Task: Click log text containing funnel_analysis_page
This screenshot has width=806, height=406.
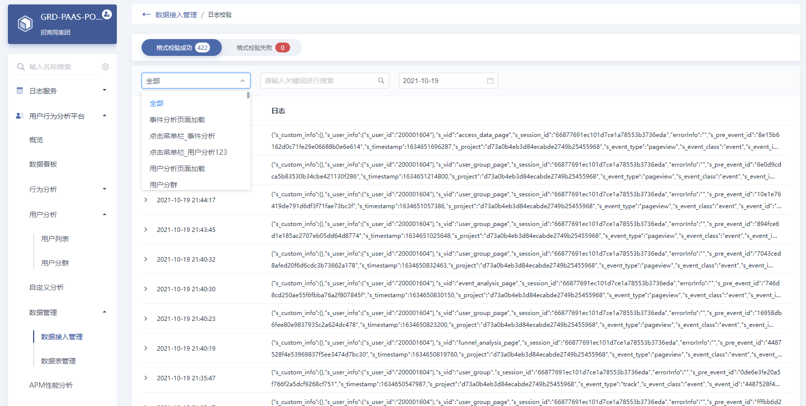Action: [x=527, y=348]
